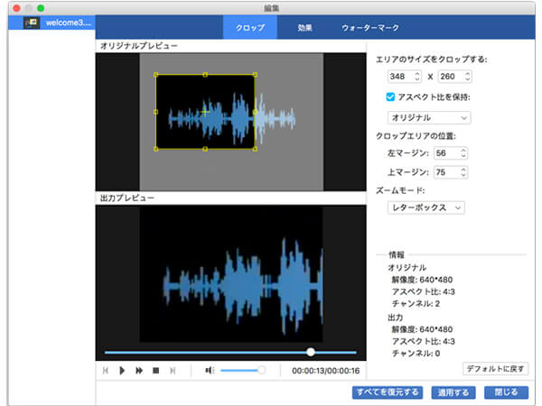Click the 左マージン stepper arrows

point(463,153)
